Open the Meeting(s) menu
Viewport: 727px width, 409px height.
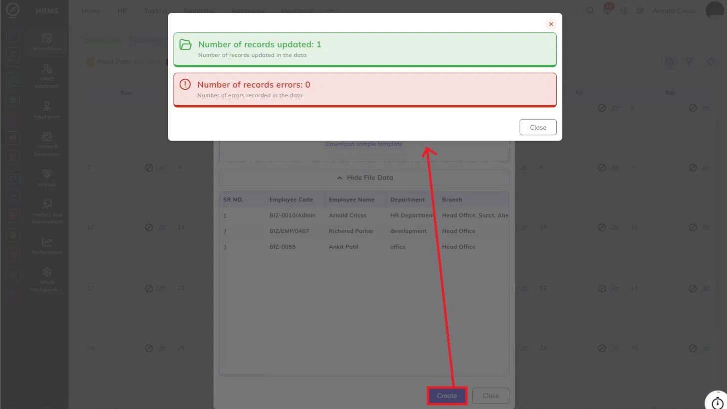298,10
